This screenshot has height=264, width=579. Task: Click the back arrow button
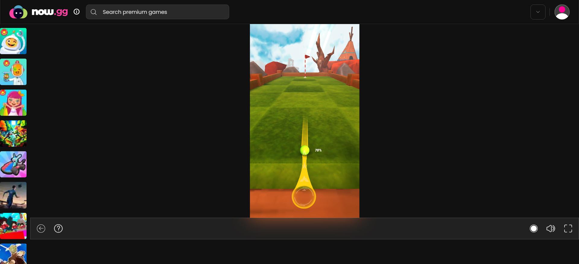tap(41, 229)
